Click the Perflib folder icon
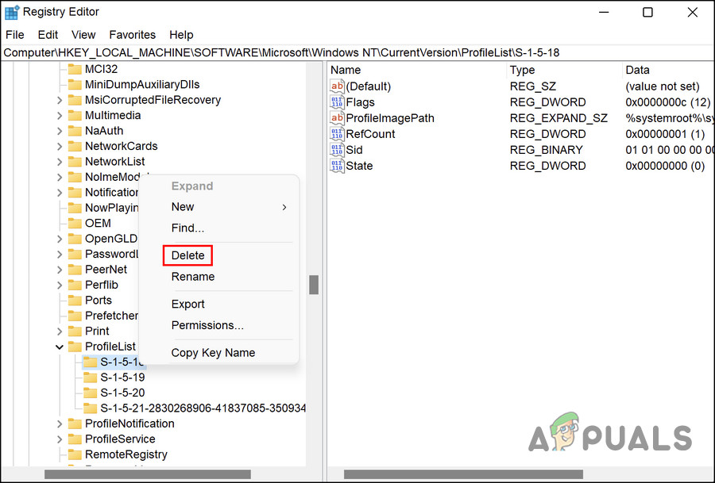715x483 pixels. coord(75,286)
